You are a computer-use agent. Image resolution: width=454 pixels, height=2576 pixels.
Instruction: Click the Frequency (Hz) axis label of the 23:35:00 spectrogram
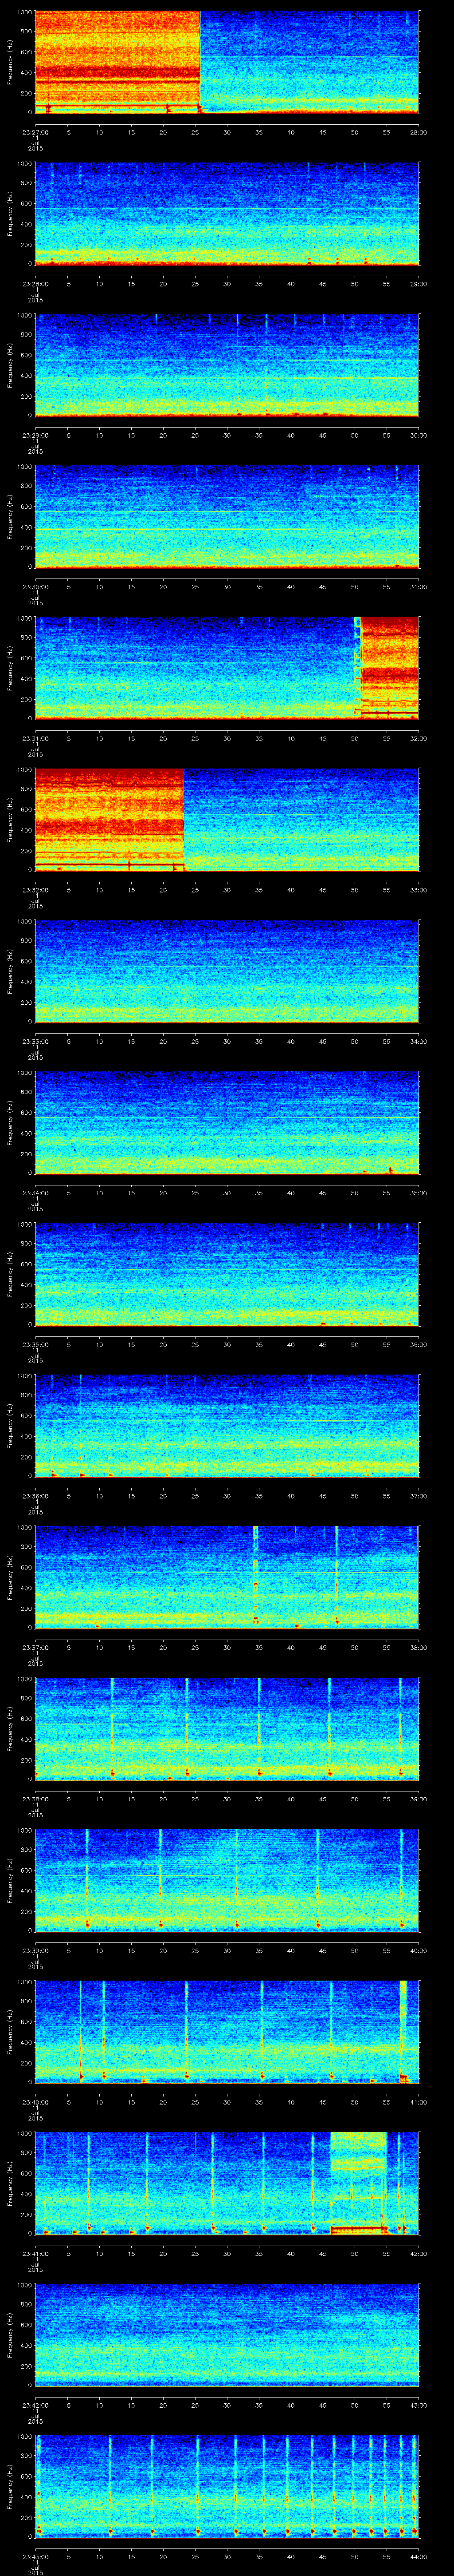tap(10, 1274)
